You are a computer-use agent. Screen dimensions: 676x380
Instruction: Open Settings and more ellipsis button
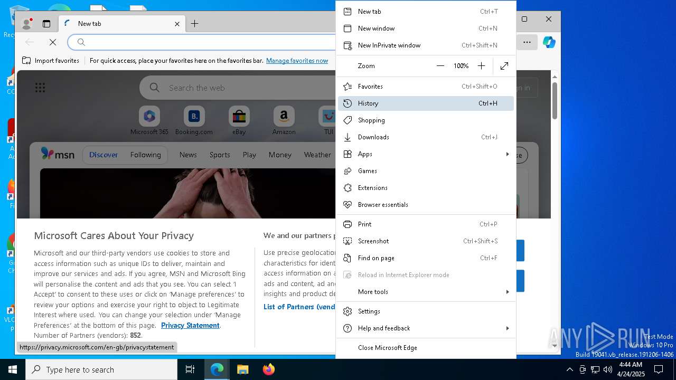pos(527,42)
